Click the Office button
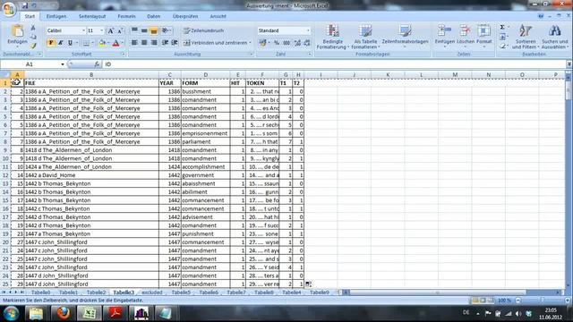573x322 pixels. coord(9,9)
